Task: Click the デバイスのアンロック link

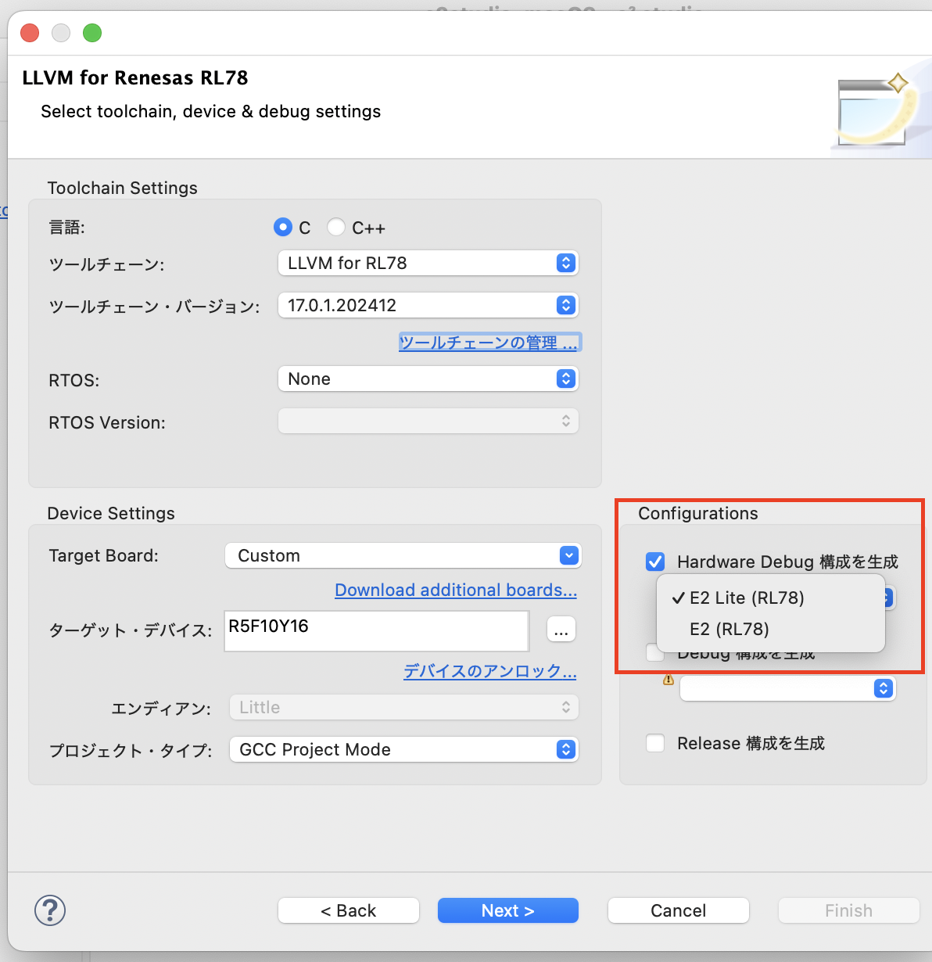Action: [489, 671]
